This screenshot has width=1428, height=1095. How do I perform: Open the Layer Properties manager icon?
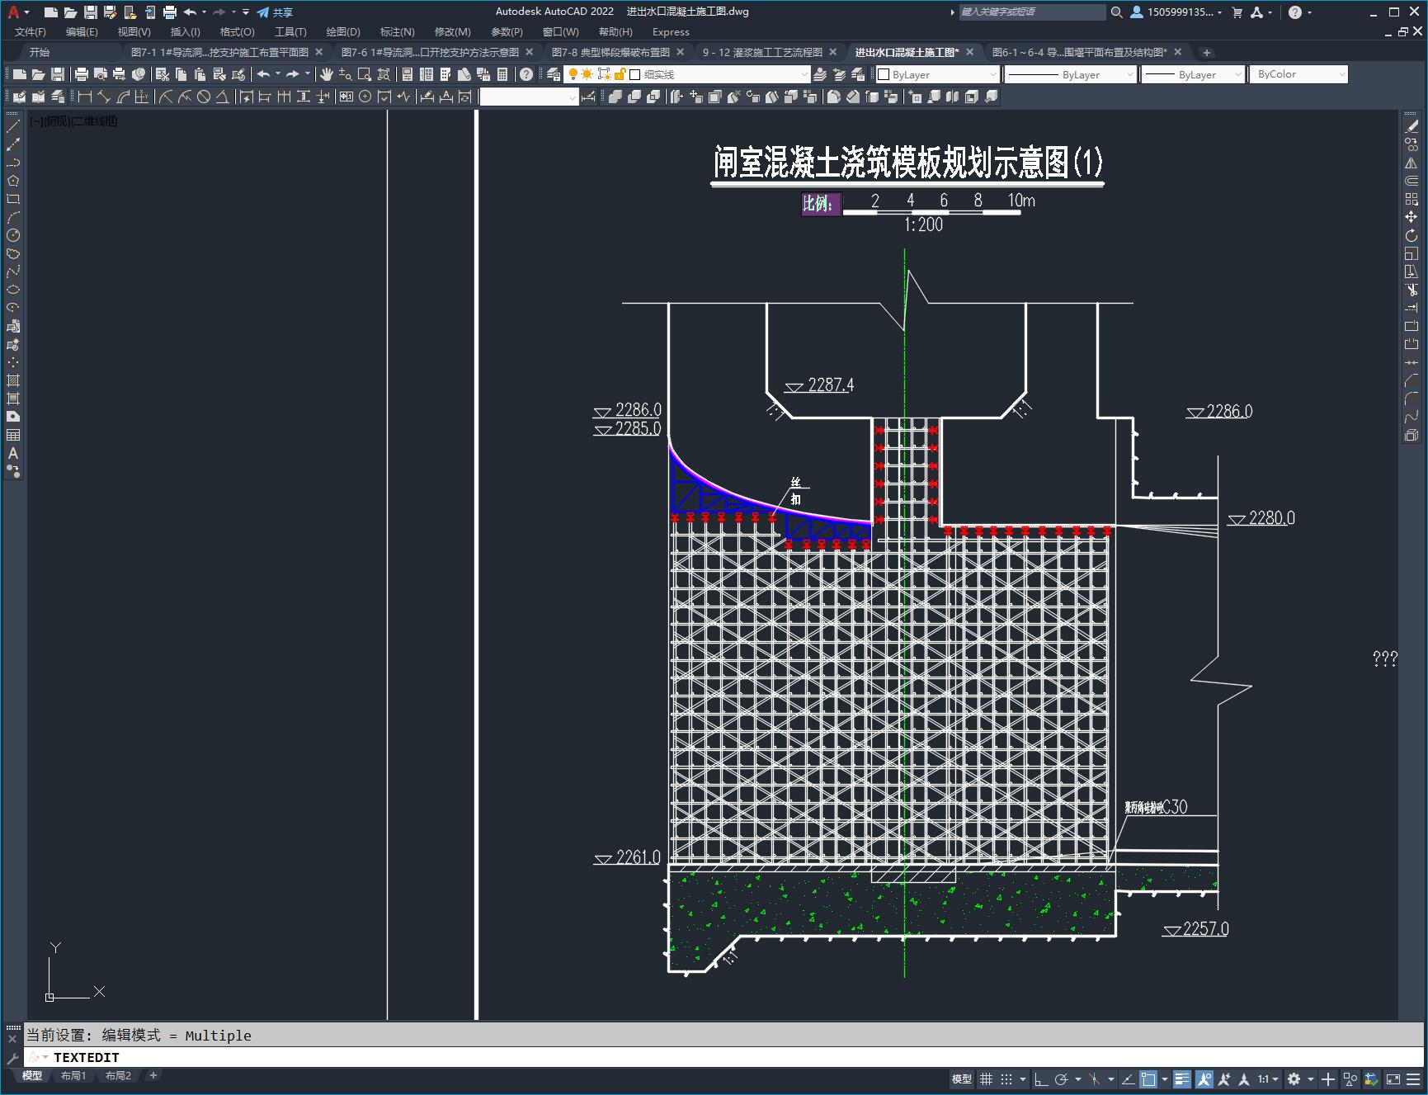point(554,74)
